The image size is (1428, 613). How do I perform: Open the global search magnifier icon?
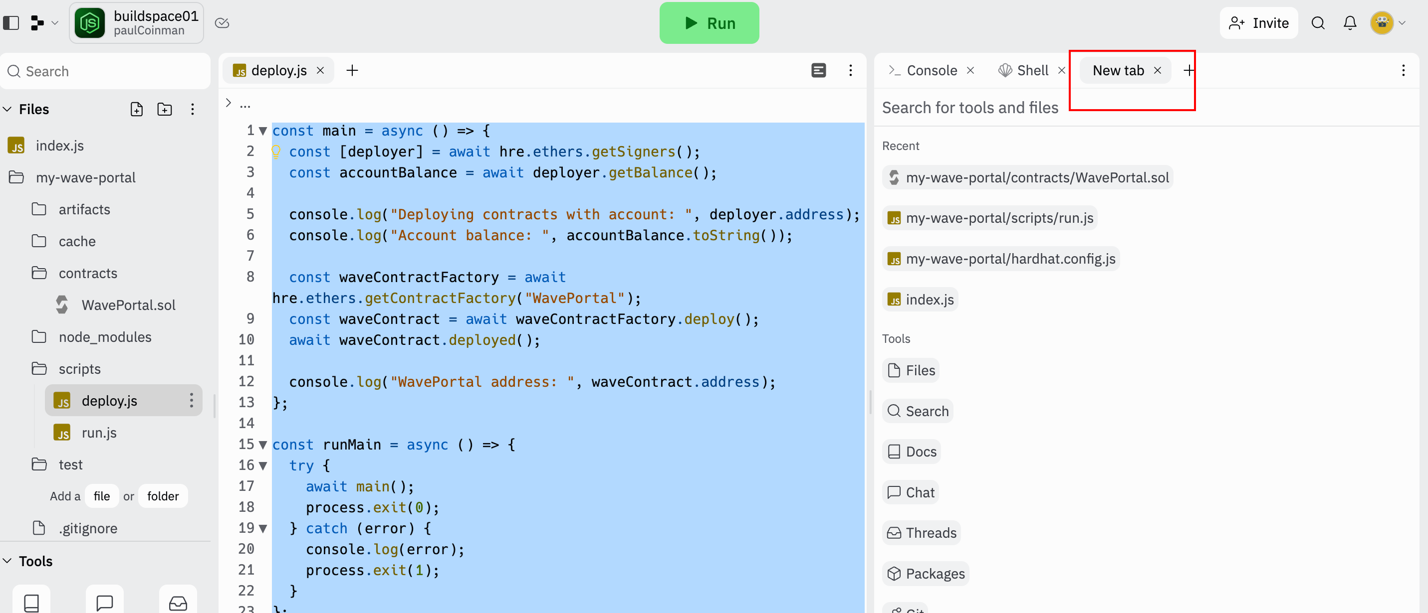(x=1318, y=23)
